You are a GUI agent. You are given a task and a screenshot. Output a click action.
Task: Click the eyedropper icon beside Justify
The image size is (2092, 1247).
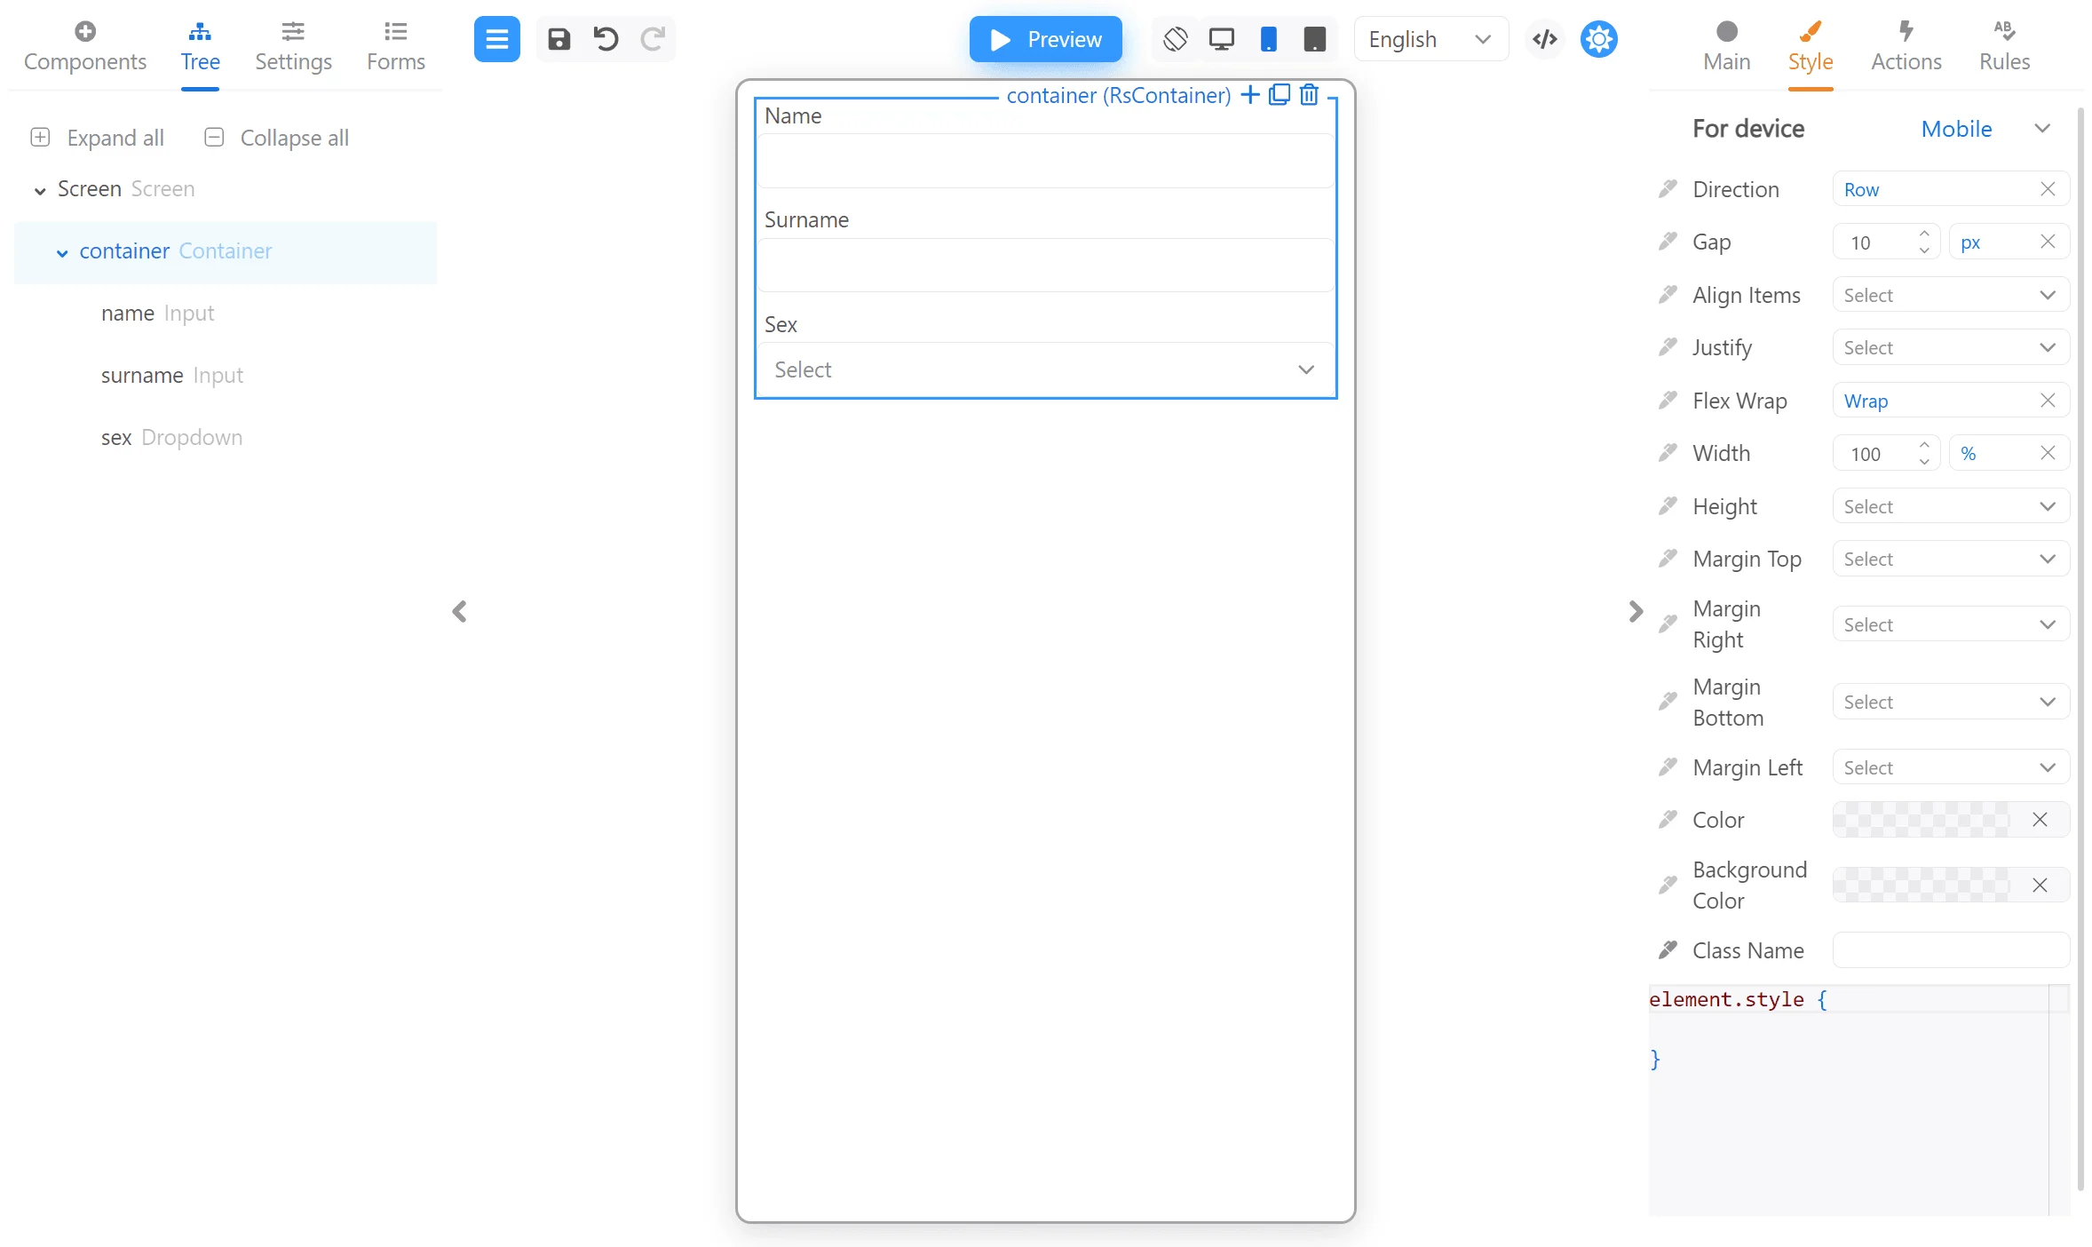pos(1668,347)
